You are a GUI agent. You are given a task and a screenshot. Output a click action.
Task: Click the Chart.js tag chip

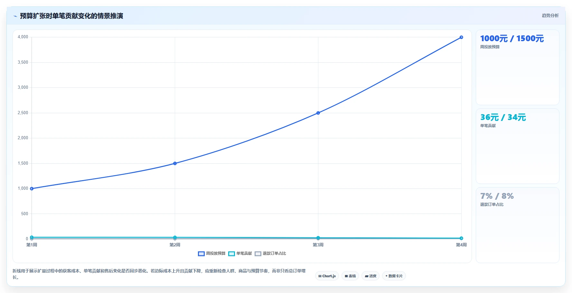tap(327, 276)
